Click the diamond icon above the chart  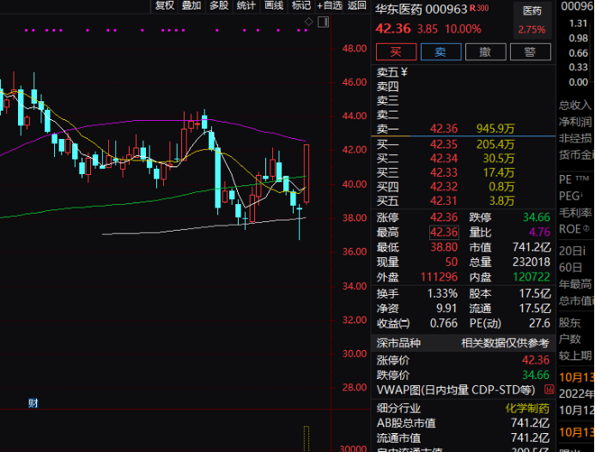pos(309,22)
